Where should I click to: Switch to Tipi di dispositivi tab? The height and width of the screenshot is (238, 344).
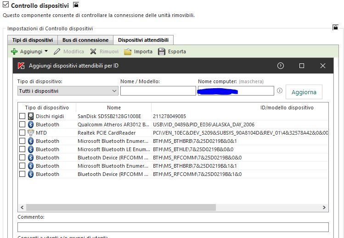coord(33,40)
